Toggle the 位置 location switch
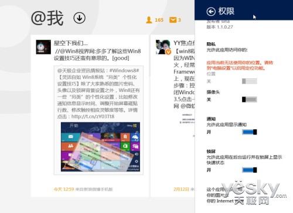The width and height of the screenshot is (293, 213). click(x=250, y=81)
